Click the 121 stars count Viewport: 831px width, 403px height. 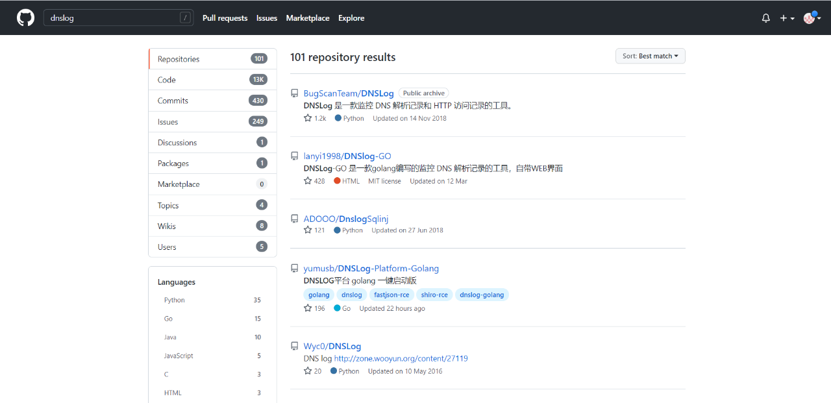pyautogui.click(x=319, y=230)
